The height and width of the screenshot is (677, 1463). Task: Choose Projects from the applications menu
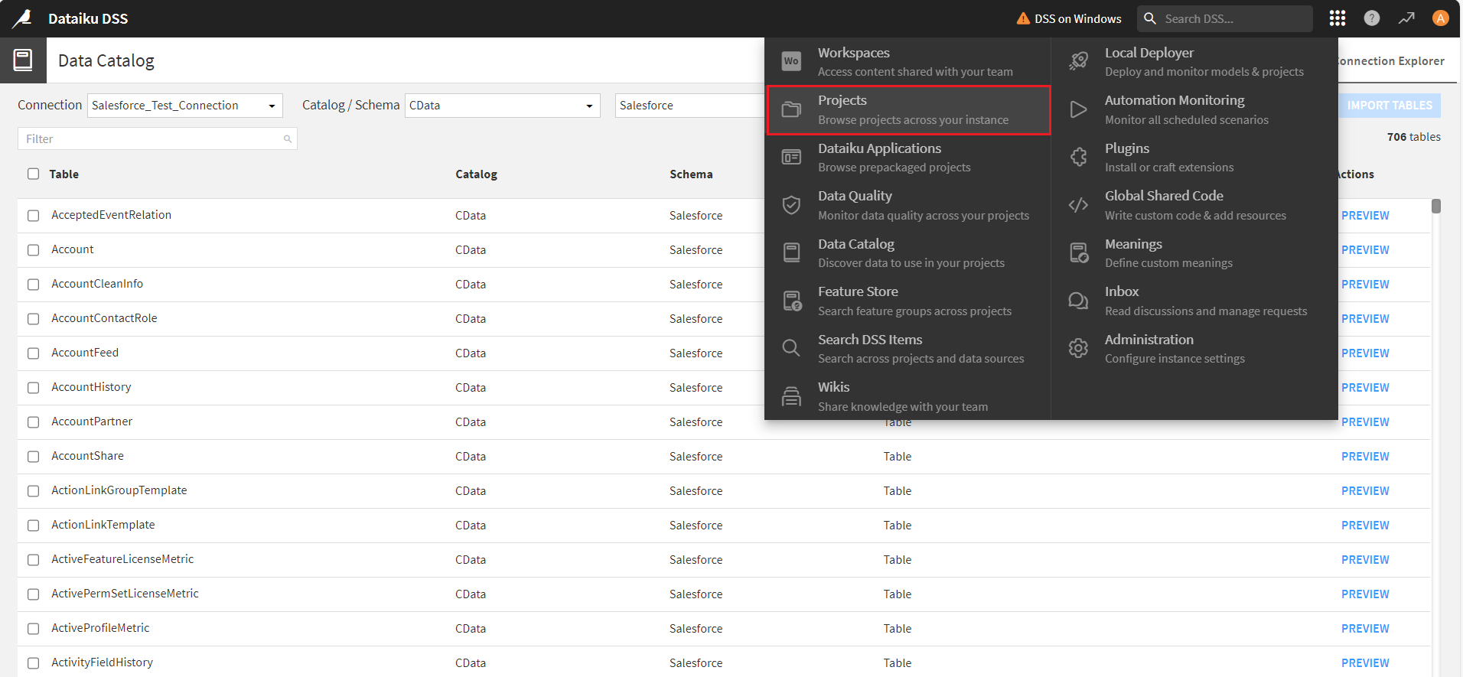click(x=908, y=109)
